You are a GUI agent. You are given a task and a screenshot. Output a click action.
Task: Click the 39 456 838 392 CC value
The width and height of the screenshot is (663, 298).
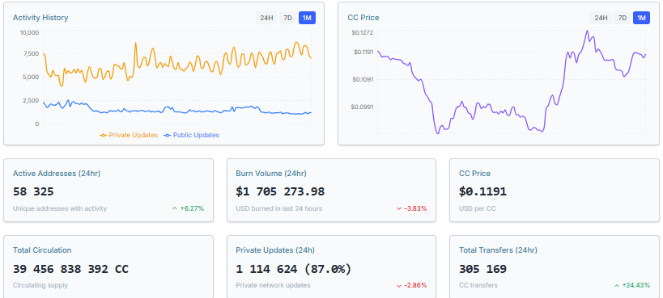pos(70,269)
